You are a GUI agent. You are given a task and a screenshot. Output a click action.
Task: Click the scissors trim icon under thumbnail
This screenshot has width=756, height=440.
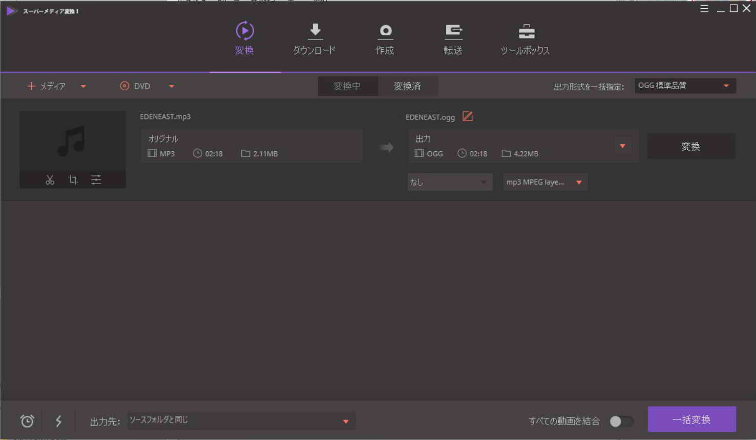click(50, 180)
